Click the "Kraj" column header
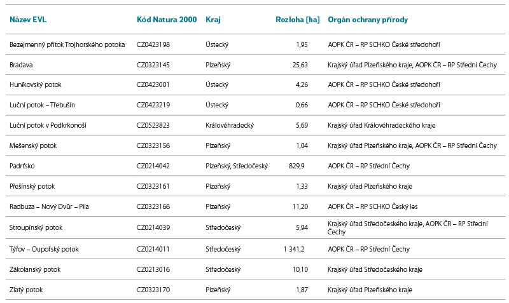This screenshot has width=509, height=303. click(x=213, y=20)
